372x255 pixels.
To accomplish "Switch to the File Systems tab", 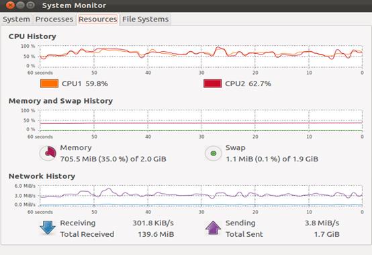I will click(x=146, y=20).
